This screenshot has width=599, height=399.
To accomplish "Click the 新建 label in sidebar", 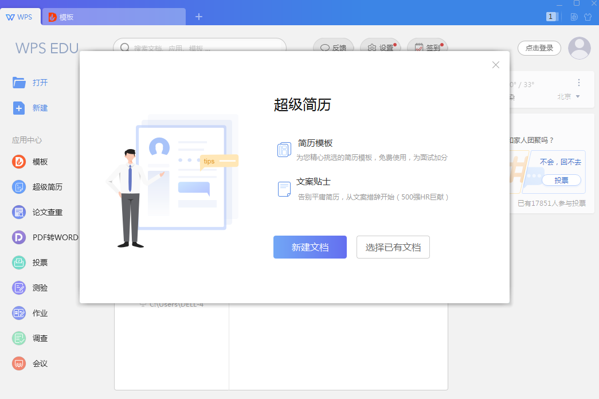I will pos(40,108).
